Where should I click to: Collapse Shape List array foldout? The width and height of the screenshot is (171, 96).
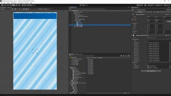(x=132, y=62)
